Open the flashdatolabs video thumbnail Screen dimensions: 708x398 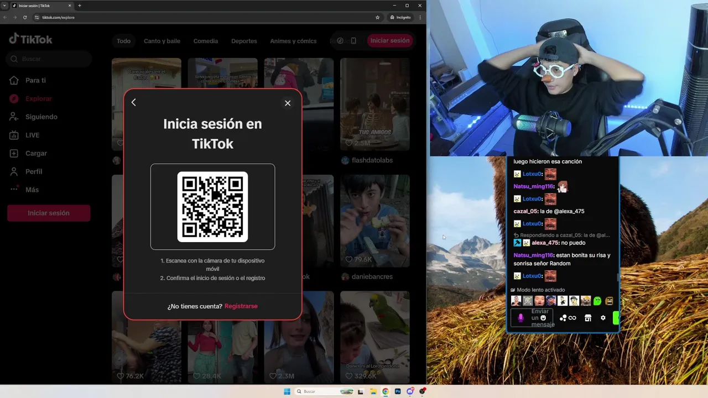(375, 104)
